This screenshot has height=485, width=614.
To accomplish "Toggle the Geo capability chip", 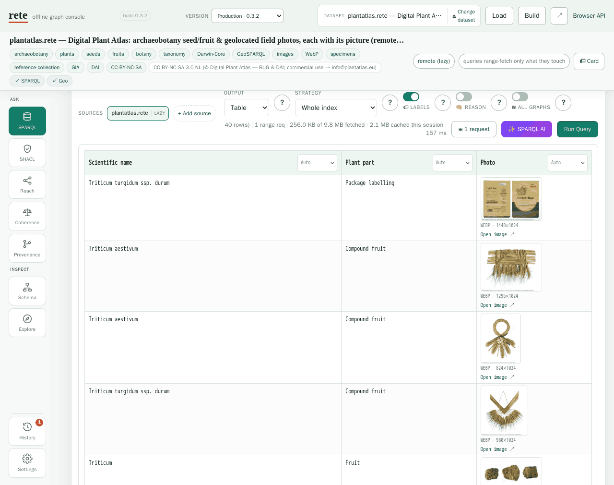I will tap(60, 81).
